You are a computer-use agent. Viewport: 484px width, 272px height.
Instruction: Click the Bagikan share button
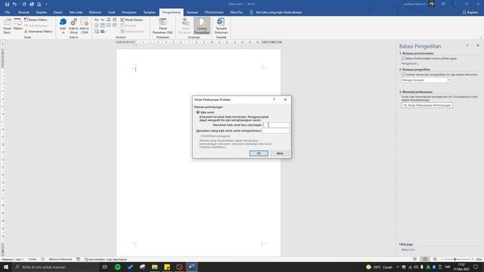pos(470,12)
